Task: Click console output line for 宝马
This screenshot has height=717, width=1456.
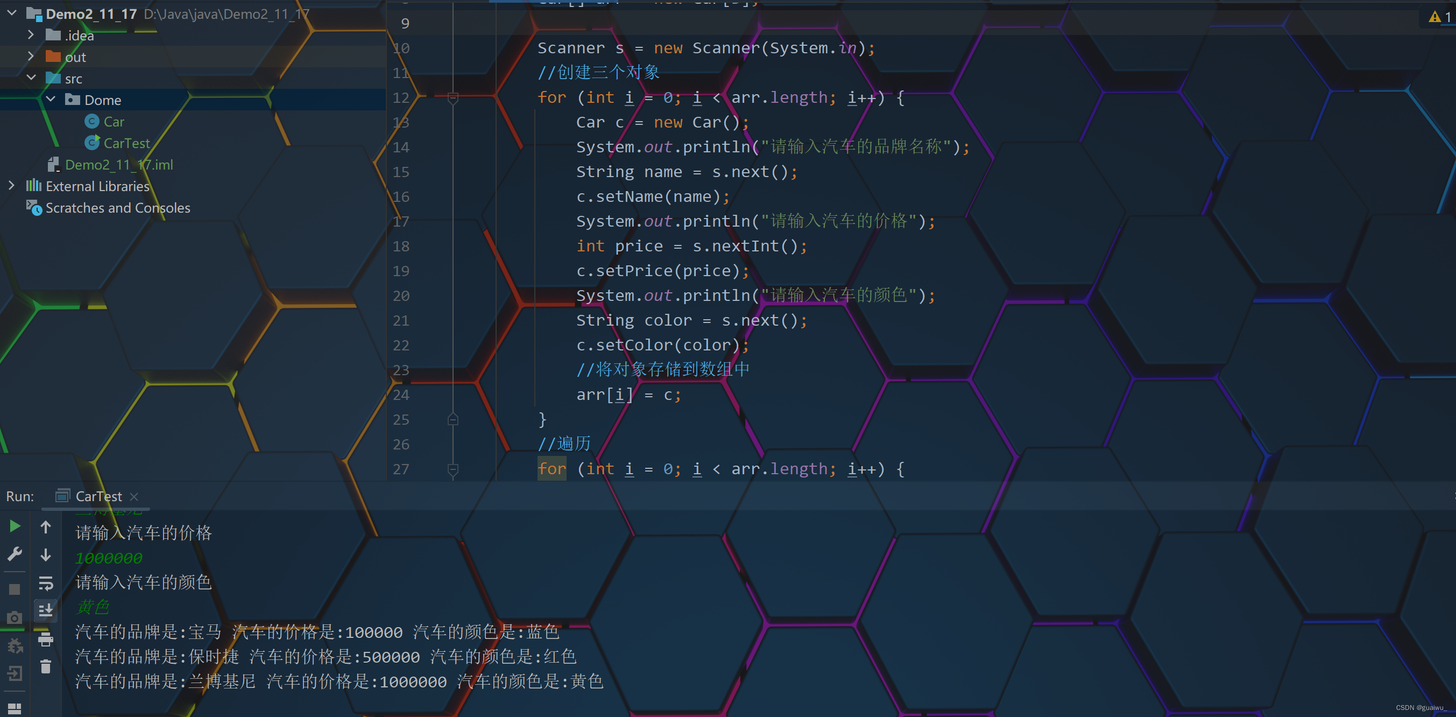Action: point(317,631)
